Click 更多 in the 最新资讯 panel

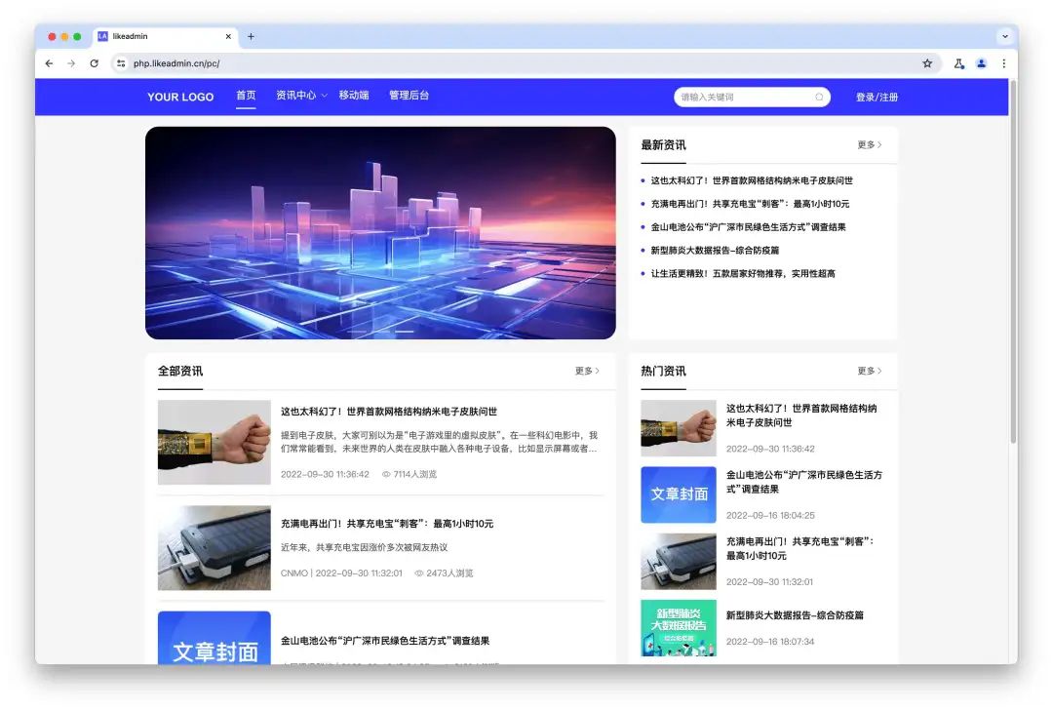pyautogui.click(x=870, y=144)
